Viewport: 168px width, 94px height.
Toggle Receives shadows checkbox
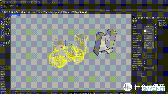pyautogui.click(x=145, y=63)
